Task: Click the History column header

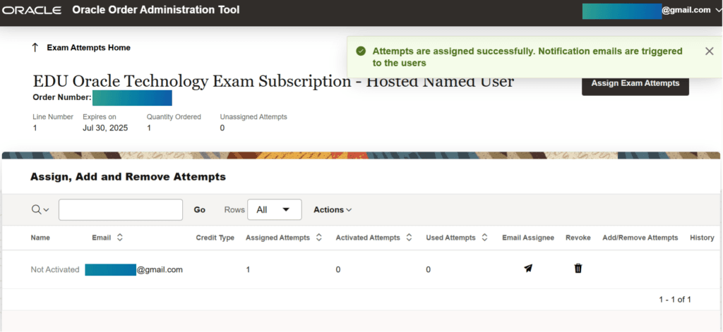Action: tap(702, 238)
